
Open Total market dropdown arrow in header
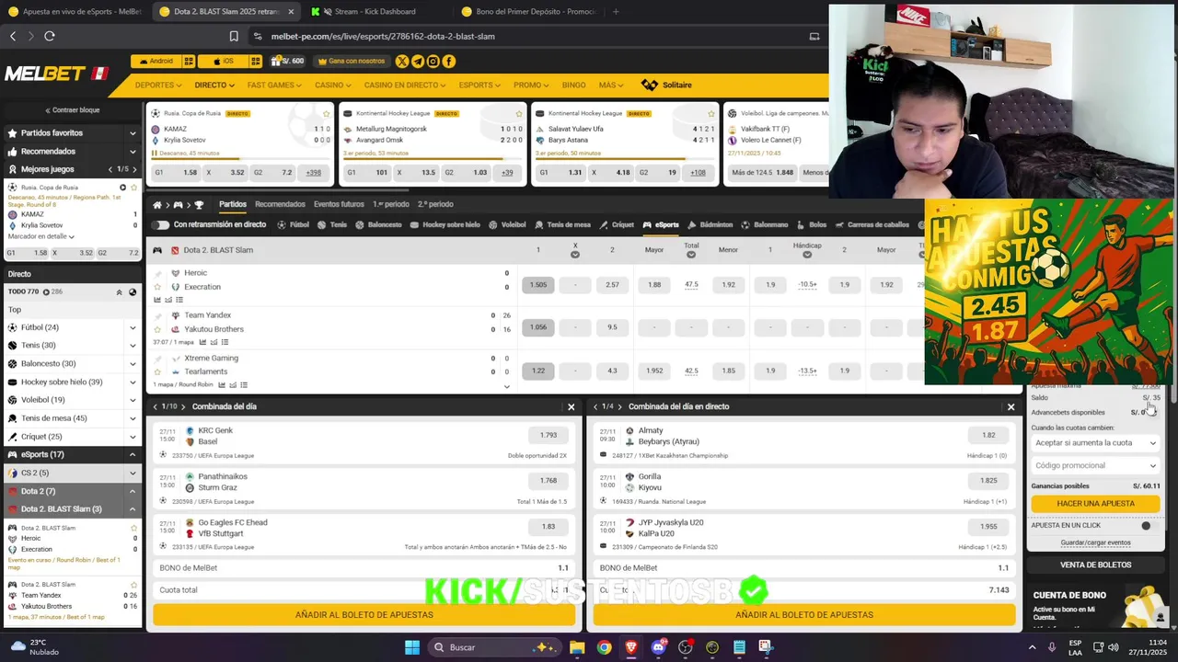[691, 255]
